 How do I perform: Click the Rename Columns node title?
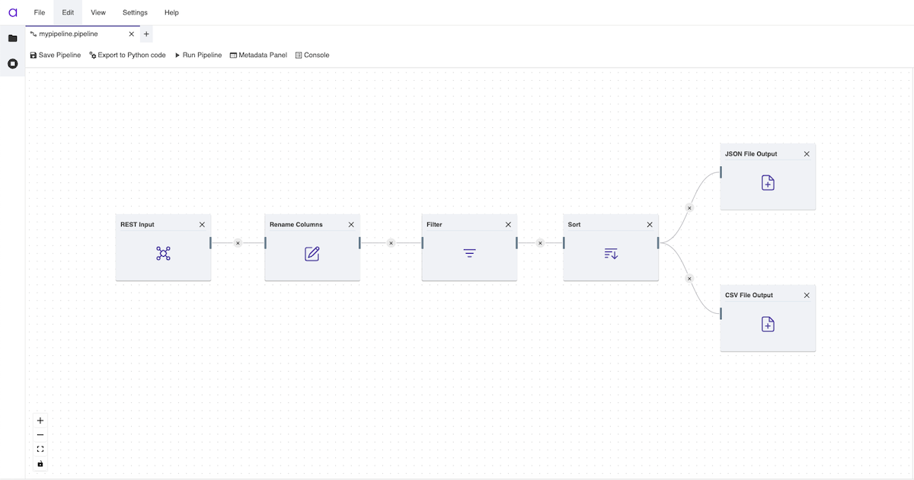click(296, 225)
